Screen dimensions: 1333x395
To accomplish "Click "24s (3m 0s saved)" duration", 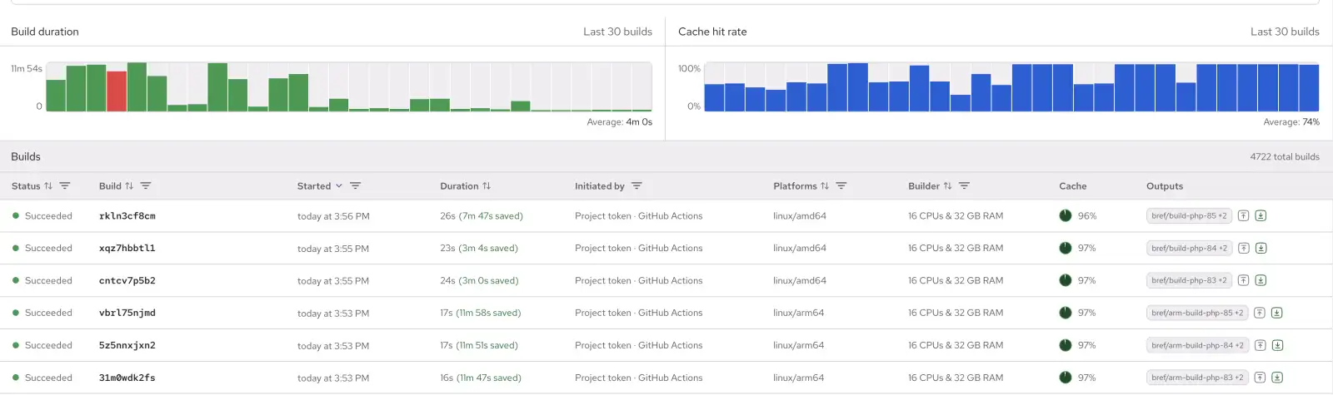I will click(479, 280).
